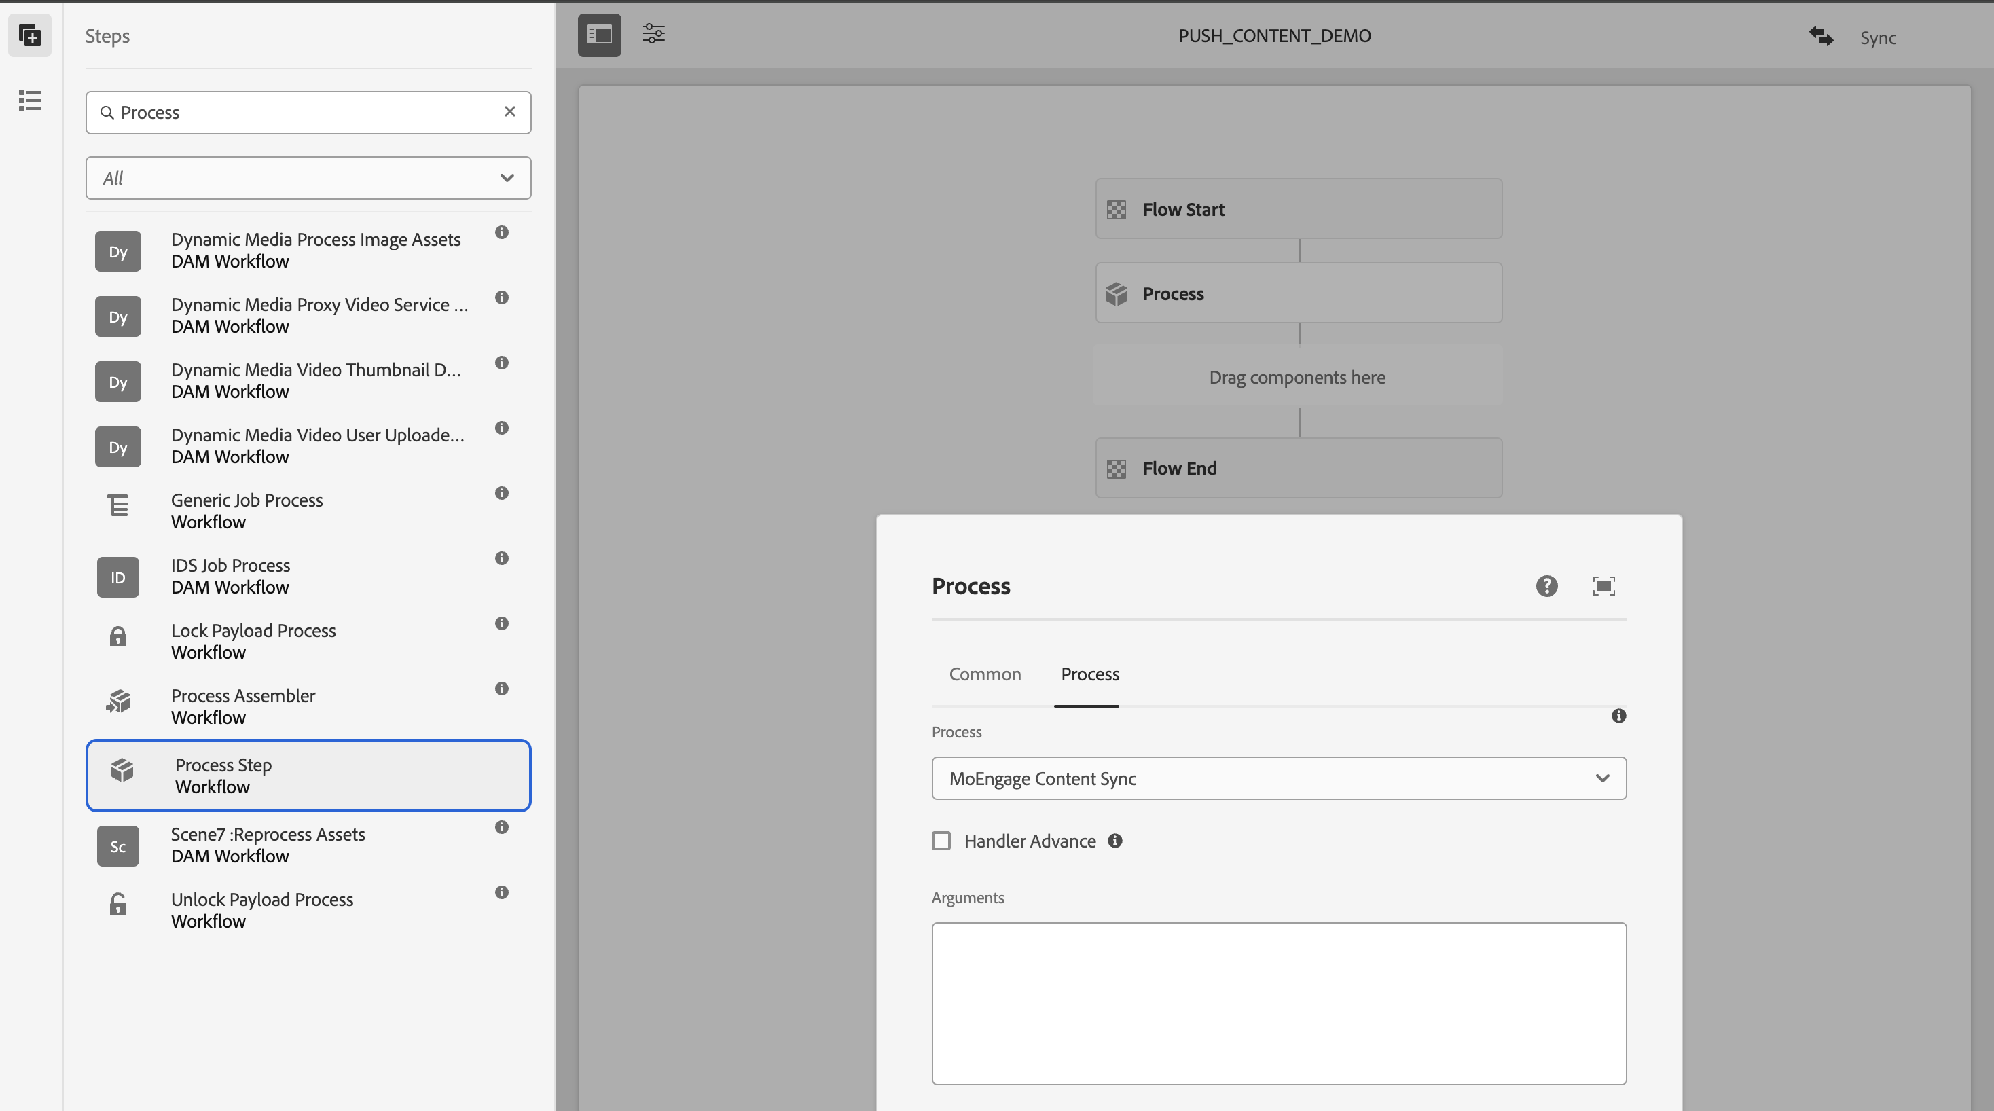Toggle the side panel button

[x=599, y=35]
